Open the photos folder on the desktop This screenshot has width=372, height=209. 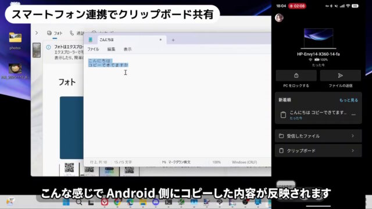pyautogui.click(x=15, y=41)
